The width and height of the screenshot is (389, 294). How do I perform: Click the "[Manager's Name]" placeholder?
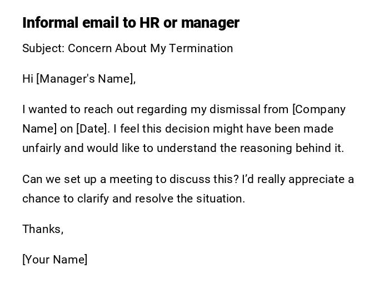(86, 79)
